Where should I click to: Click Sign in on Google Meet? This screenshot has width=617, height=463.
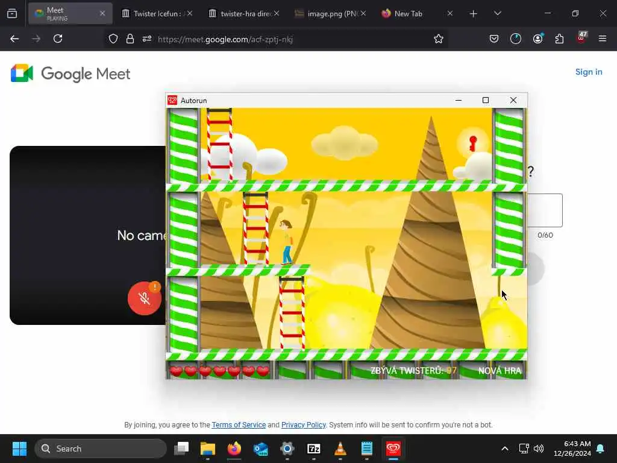click(x=589, y=72)
